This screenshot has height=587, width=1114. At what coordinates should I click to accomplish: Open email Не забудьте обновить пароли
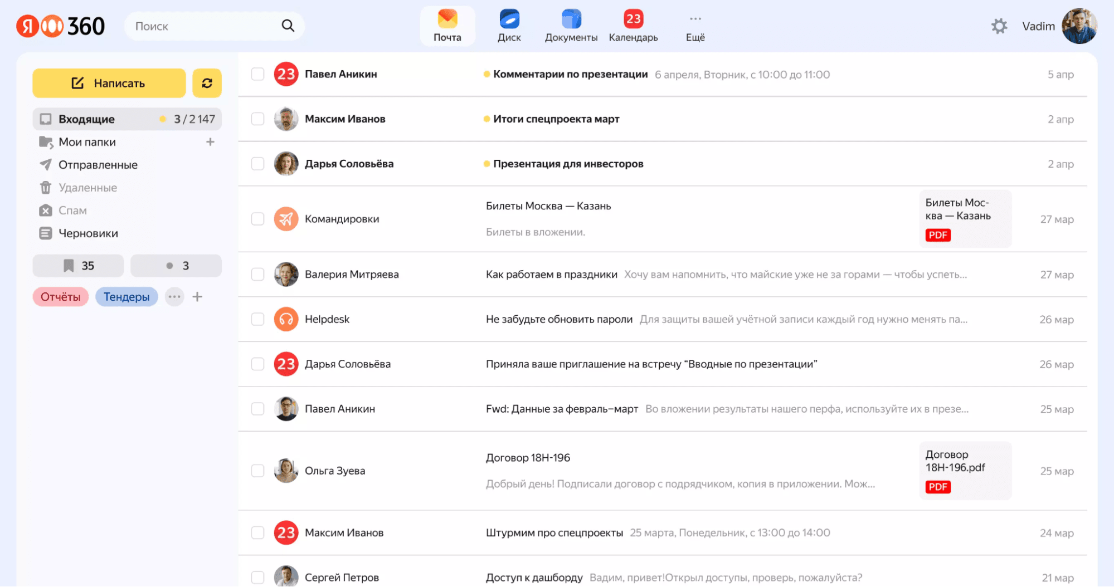662,319
